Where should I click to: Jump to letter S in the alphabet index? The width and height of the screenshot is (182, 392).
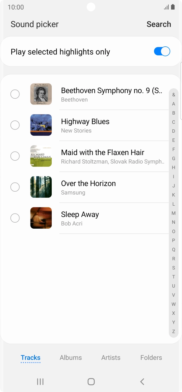173,268
